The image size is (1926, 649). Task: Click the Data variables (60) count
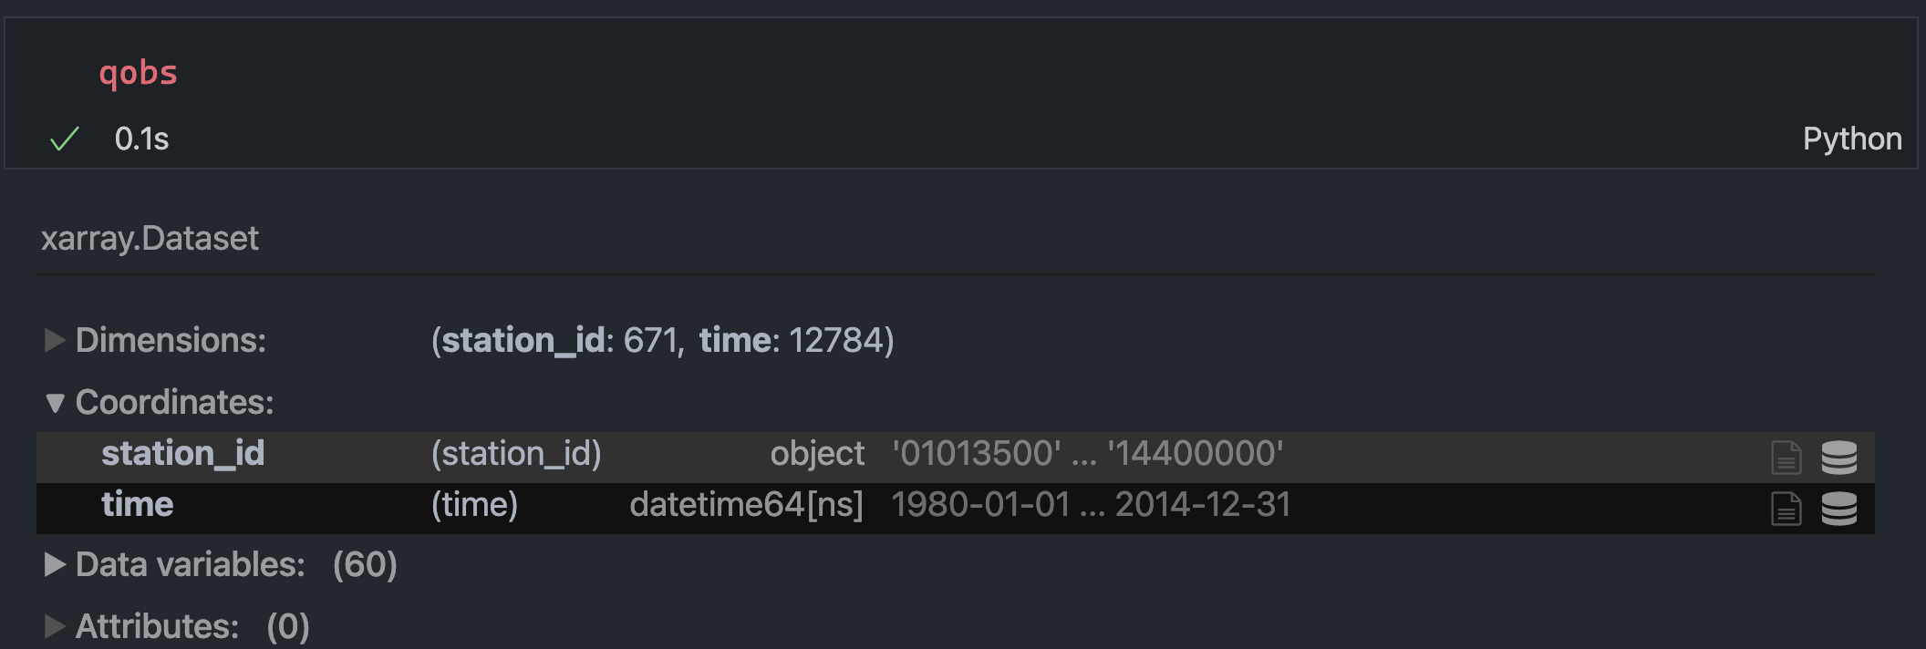tap(365, 565)
